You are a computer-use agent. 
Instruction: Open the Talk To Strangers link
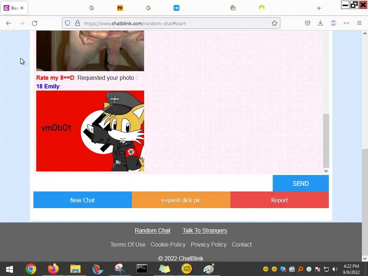point(205,230)
